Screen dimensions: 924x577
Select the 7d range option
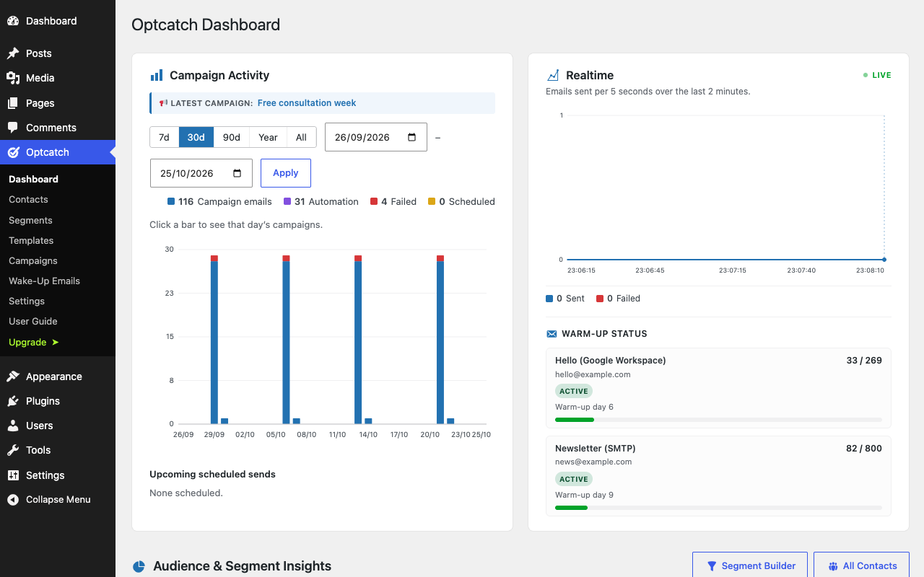pyautogui.click(x=164, y=137)
